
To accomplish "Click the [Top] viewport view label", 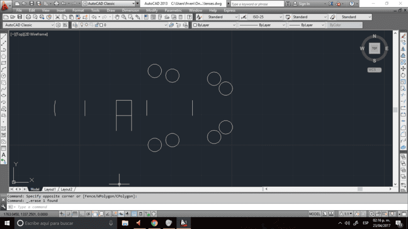I will point(19,34).
